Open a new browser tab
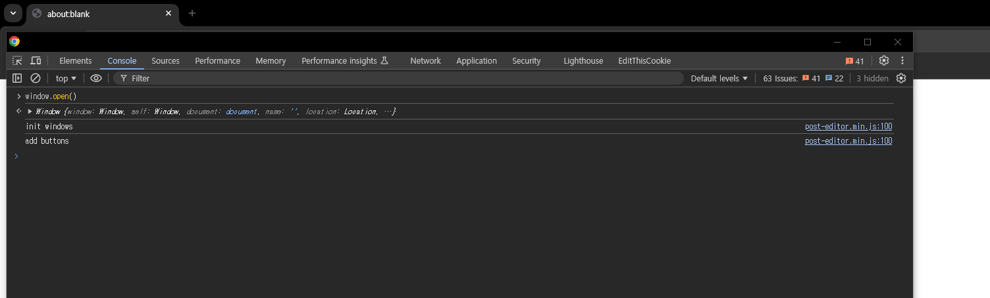 coord(192,13)
